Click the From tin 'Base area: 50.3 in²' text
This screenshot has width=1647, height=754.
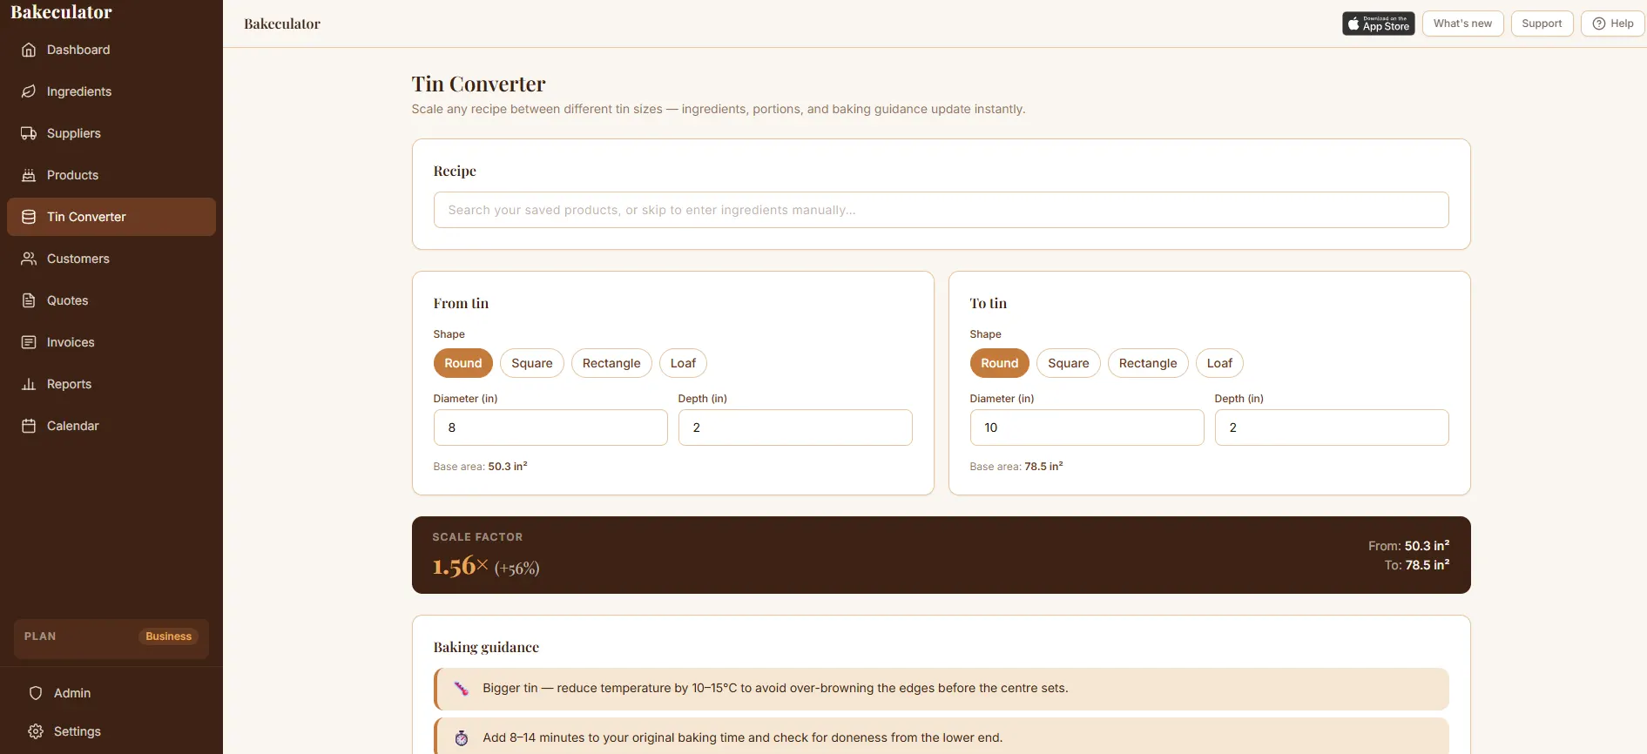point(480,467)
